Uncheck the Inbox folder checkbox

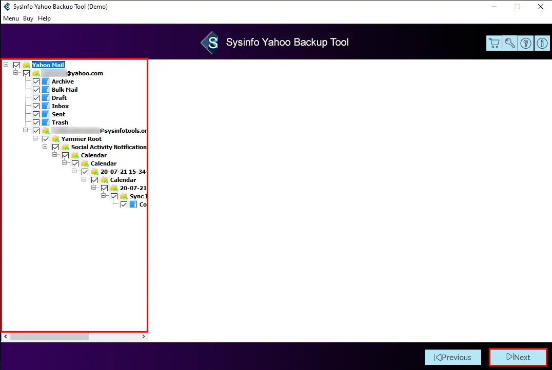(x=36, y=106)
